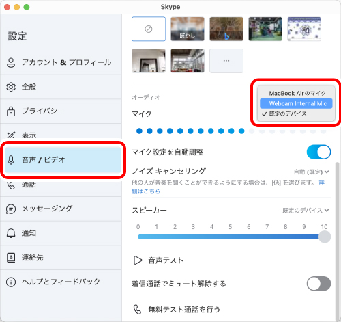The image size is (341, 322).
Task: Click the bell icon beside 通知
Action: (11, 233)
